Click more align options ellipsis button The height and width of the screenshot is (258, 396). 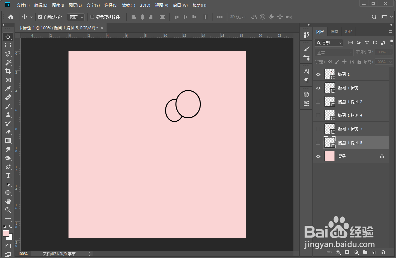pos(220,17)
